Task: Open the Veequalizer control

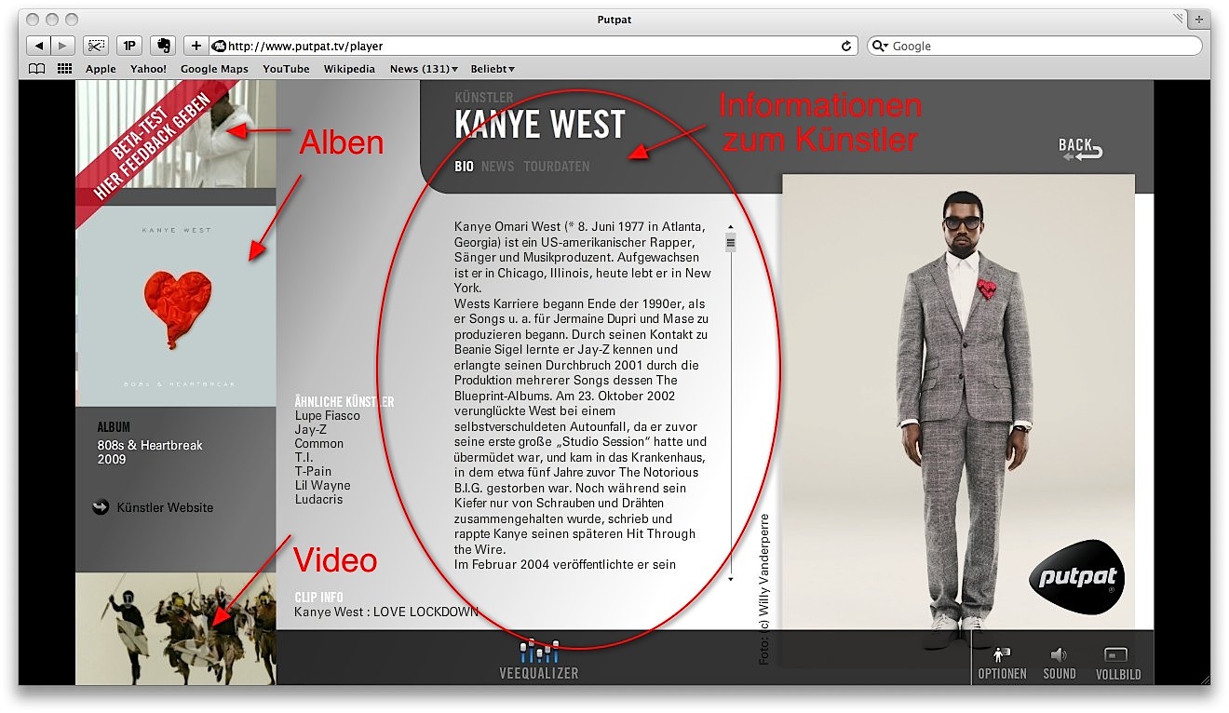Action: click(539, 659)
